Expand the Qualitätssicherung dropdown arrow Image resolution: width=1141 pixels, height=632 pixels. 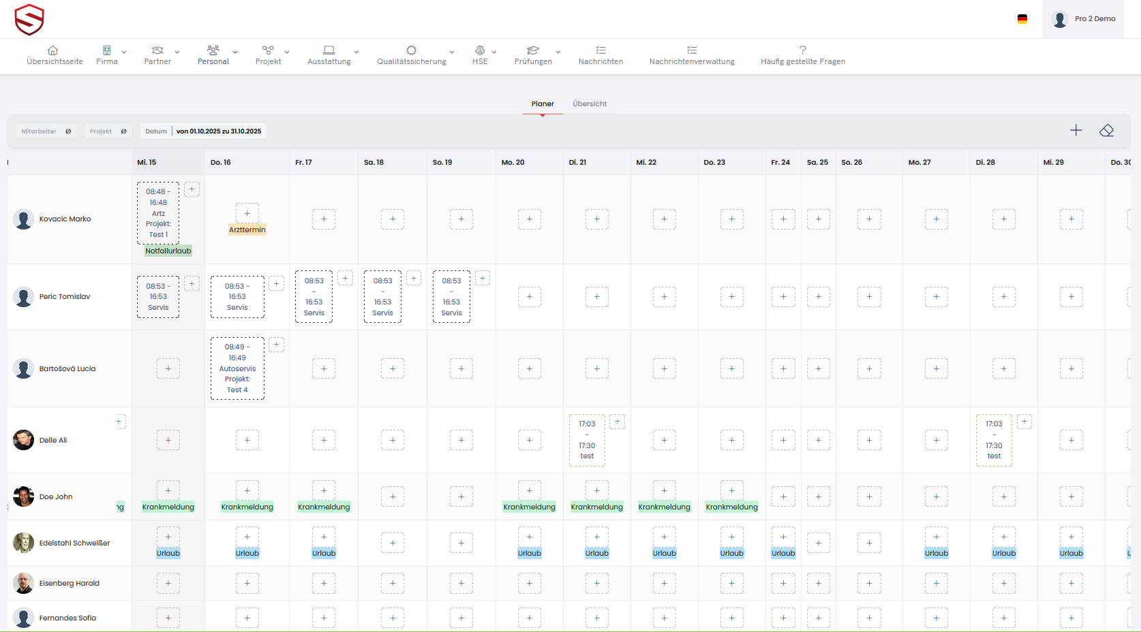click(452, 52)
